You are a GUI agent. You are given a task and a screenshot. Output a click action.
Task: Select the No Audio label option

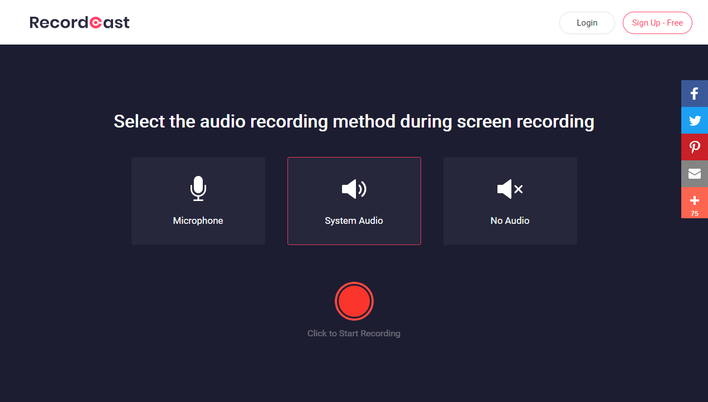[510, 220]
